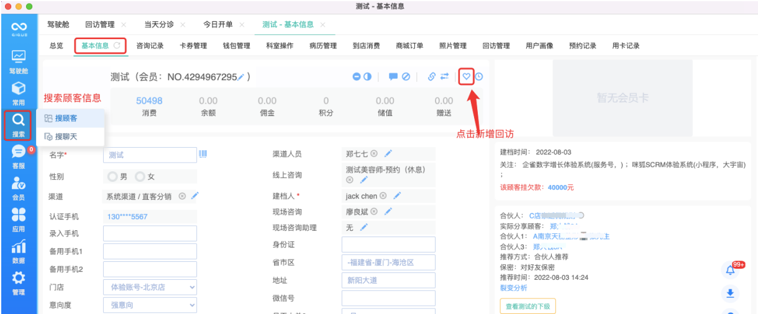Open the 裂变分析 link
This screenshot has width=758, height=314.
[x=513, y=288]
